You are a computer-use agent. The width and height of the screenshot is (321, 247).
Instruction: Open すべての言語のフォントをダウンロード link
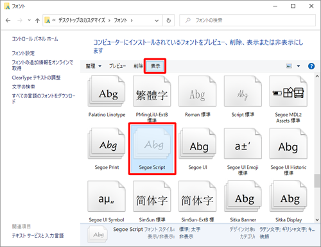pos(44,99)
